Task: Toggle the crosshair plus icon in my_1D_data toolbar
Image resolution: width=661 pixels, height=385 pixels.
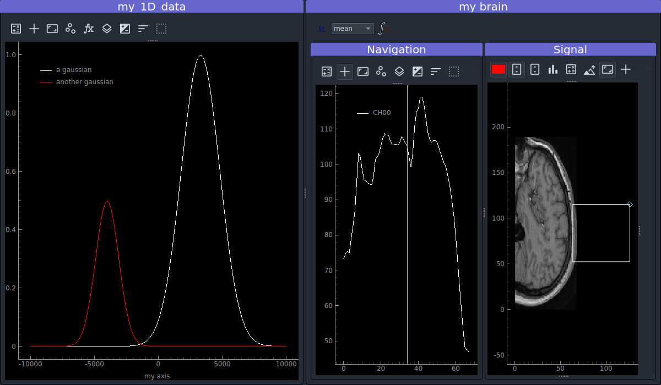Action: (34, 29)
